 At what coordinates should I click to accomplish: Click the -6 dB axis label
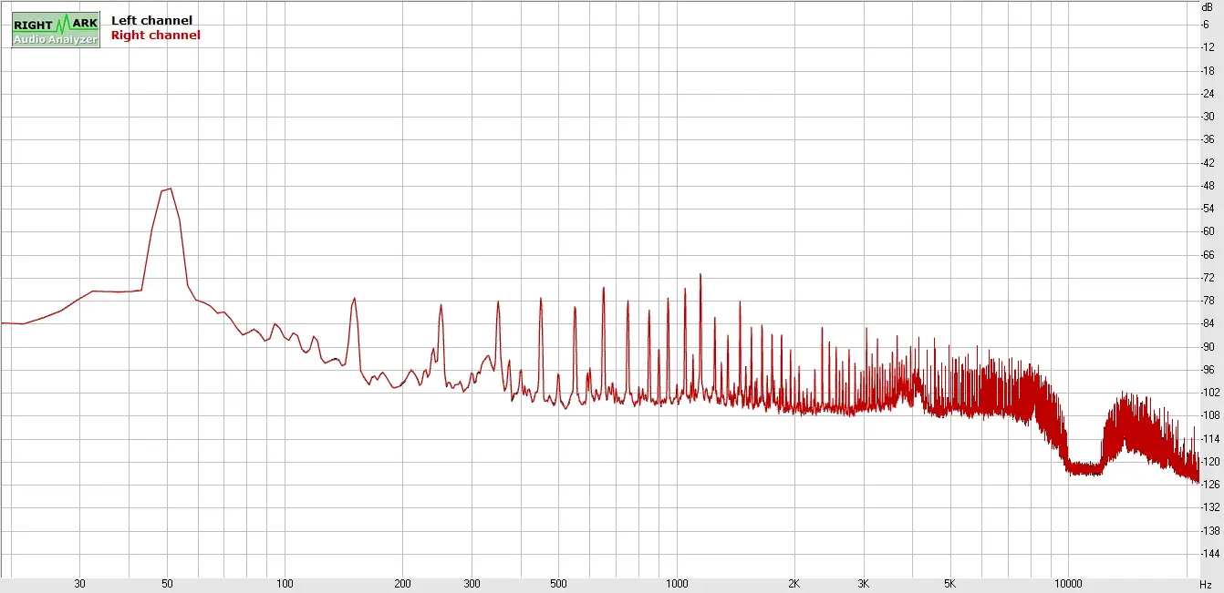[x=1208, y=24]
